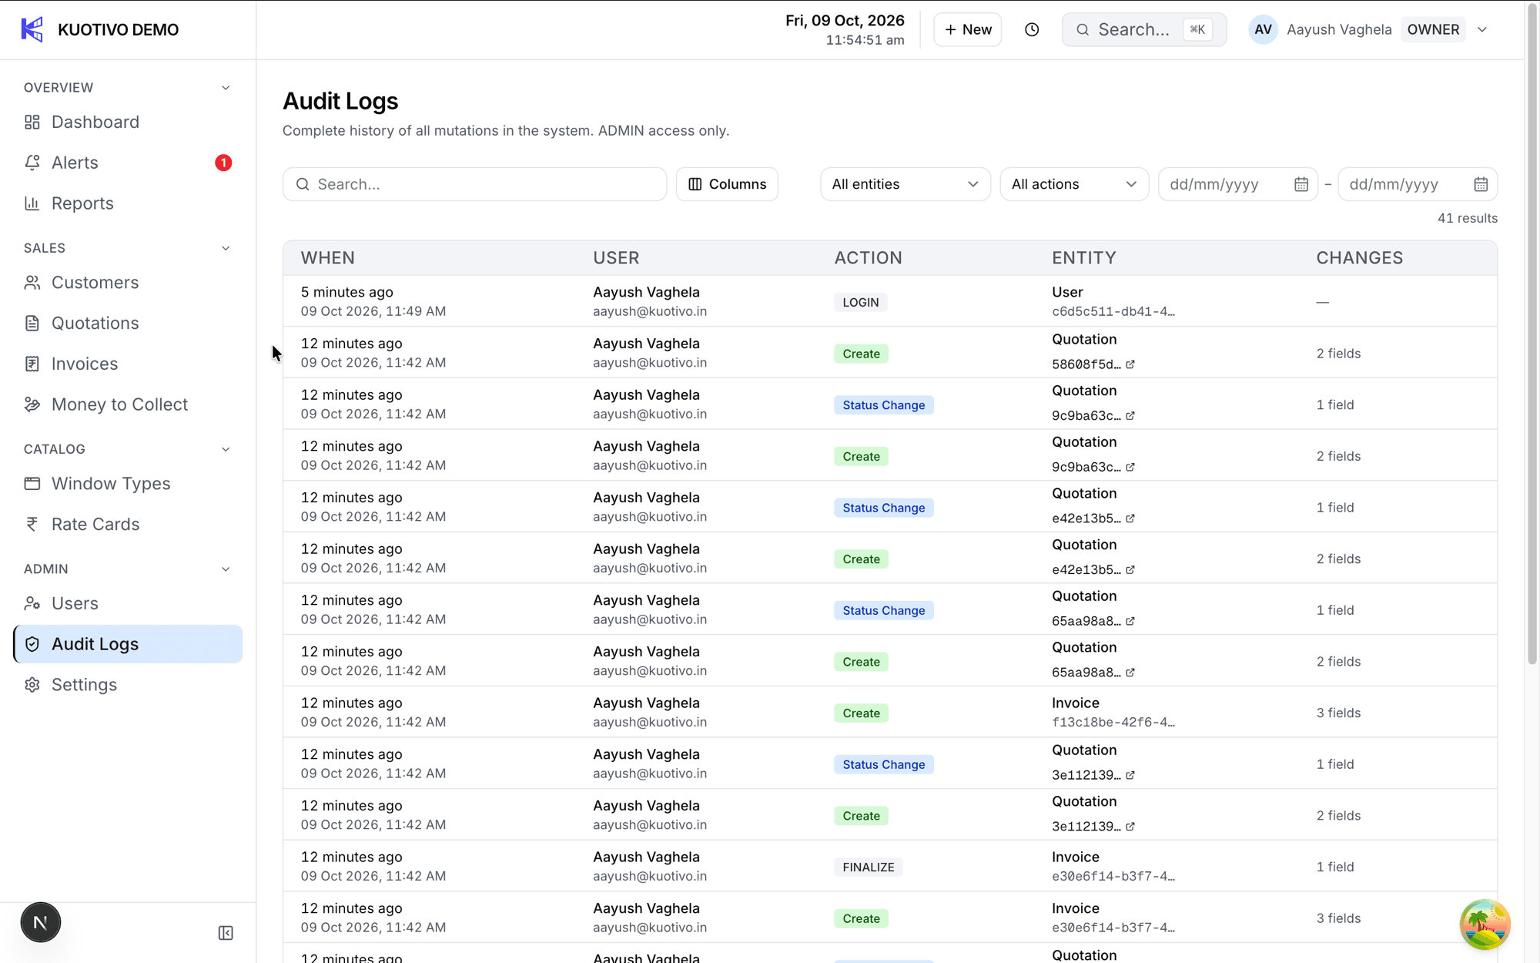This screenshot has width=1540, height=963.
Task: Open recent history clock icon
Action: [x=1032, y=29]
